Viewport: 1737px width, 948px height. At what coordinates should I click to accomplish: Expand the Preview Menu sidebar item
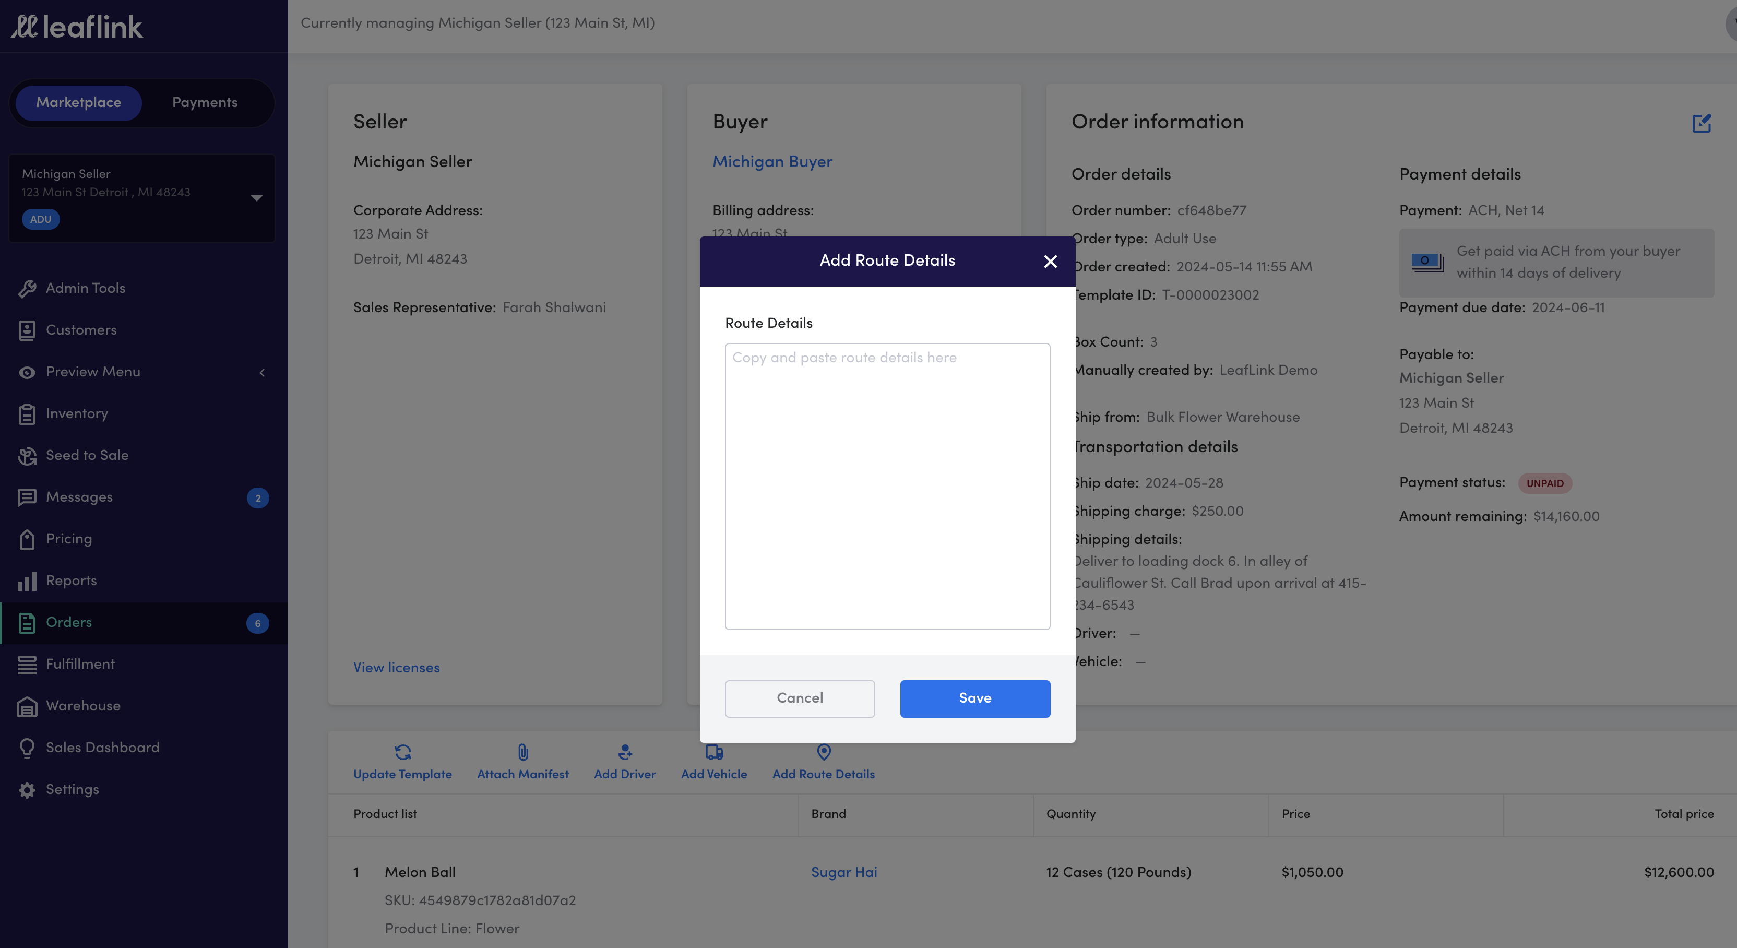point(261,372)
